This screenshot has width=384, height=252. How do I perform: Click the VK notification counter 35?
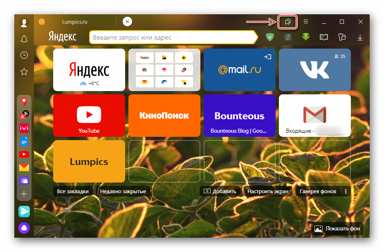tap(340, 56)
